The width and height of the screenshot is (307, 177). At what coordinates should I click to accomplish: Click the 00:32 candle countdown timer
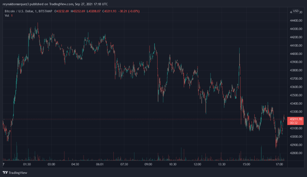294,123
